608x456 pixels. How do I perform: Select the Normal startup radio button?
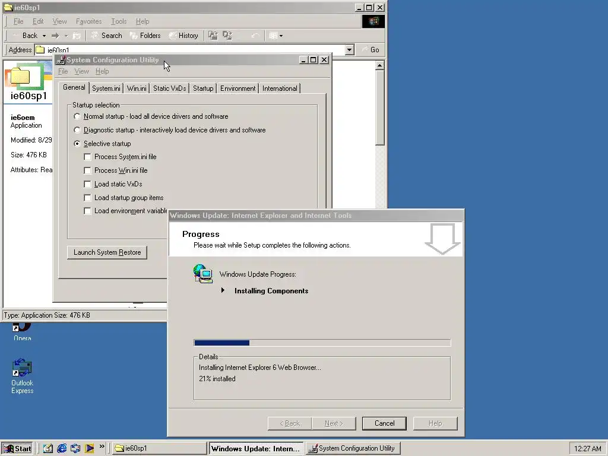pyautogui.click(x=77, y=116)
